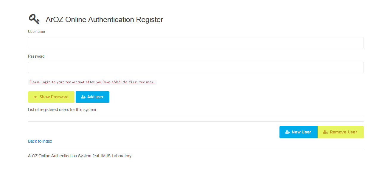The height and width of the screenshot is (180, 379).
Task: Click the empty registered users list area
Action: pyautogui.click(x=196, y=119)
